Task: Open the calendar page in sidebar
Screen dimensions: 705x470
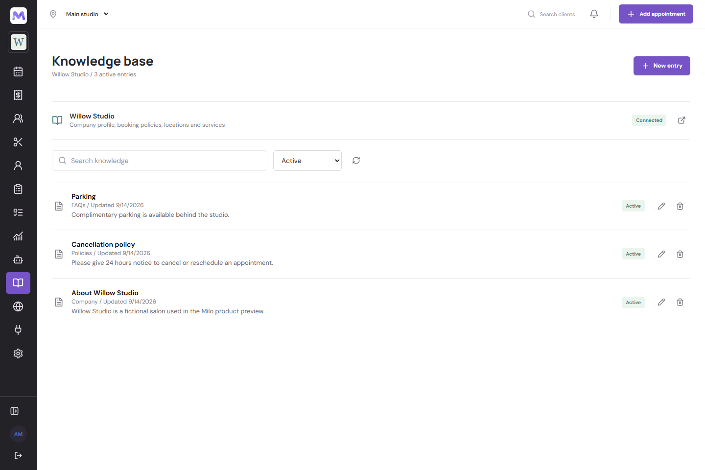Action: (18, 71)
